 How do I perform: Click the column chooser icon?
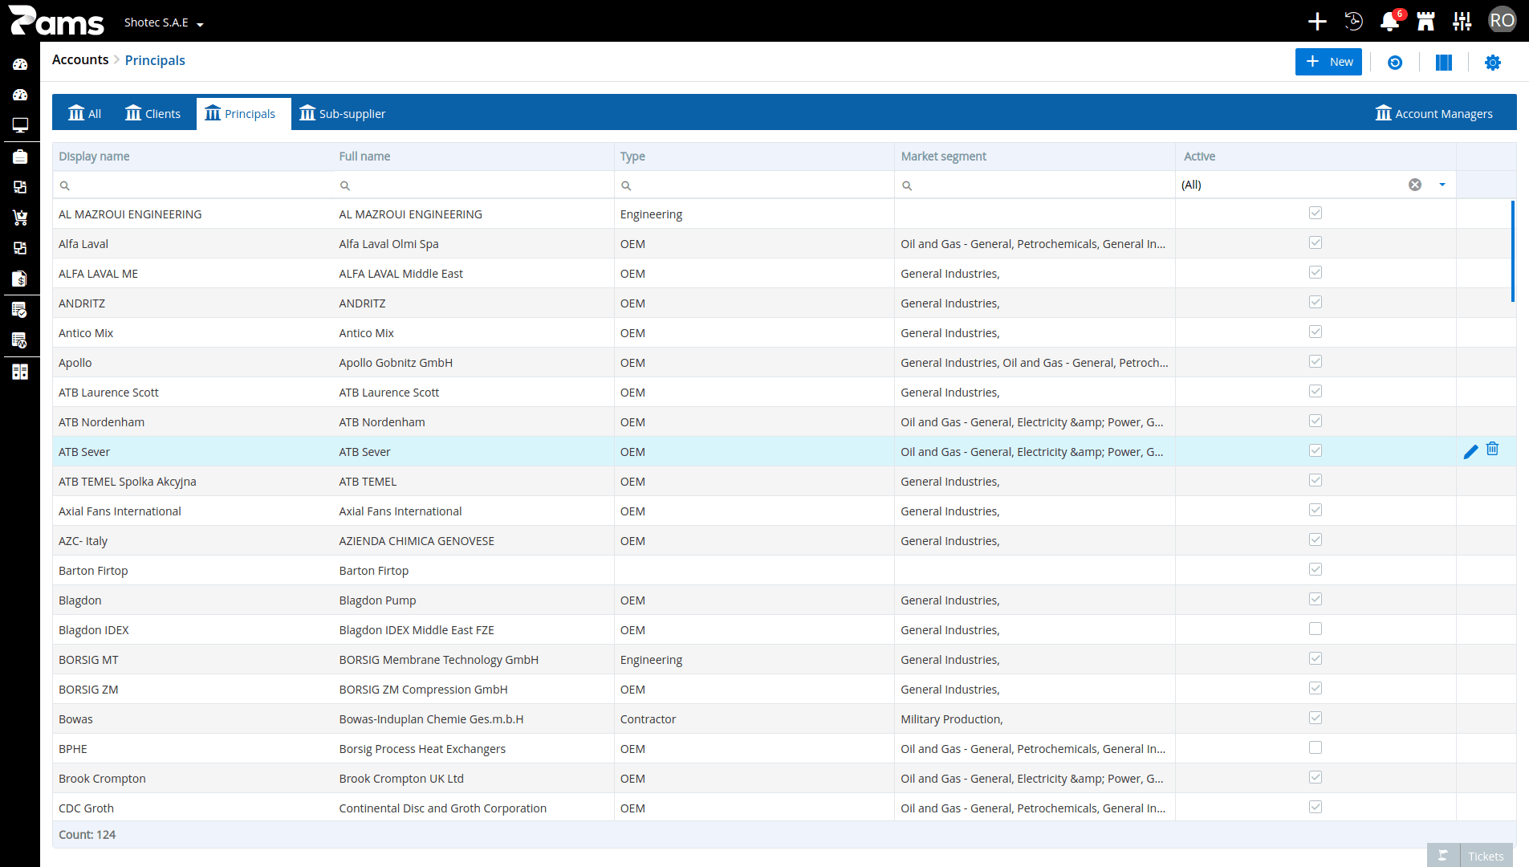pyautogui.click(x=1444, y=63)
